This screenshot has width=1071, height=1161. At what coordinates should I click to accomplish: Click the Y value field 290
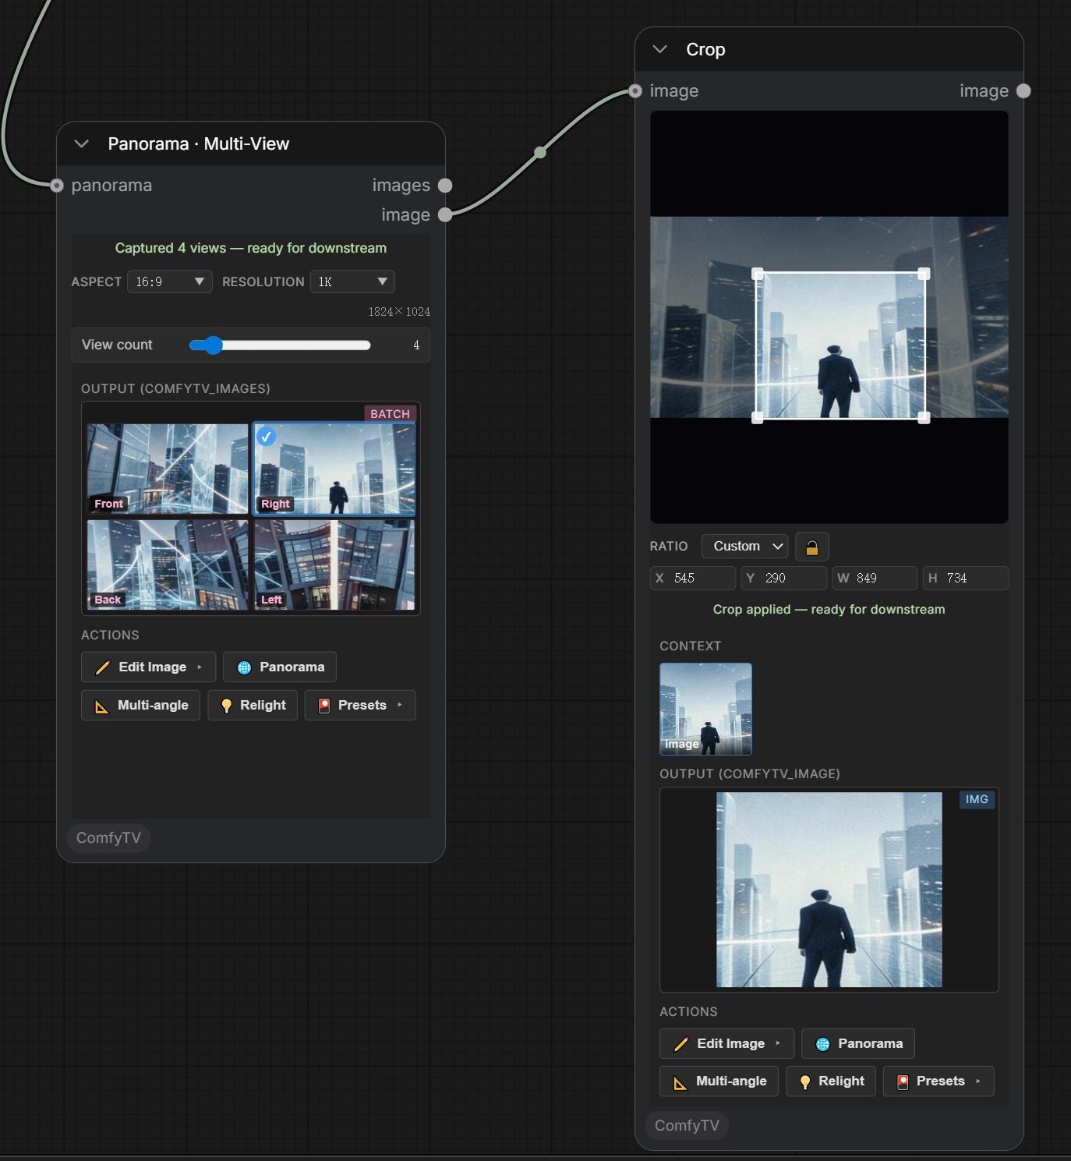click(784, 579)
